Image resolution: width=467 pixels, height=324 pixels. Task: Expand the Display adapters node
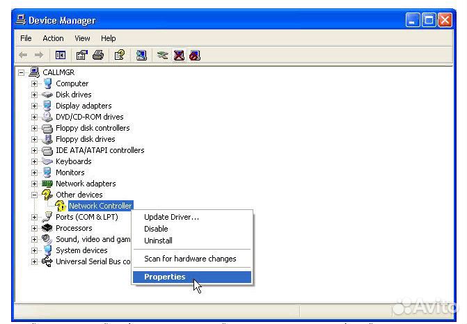[34, 106]
